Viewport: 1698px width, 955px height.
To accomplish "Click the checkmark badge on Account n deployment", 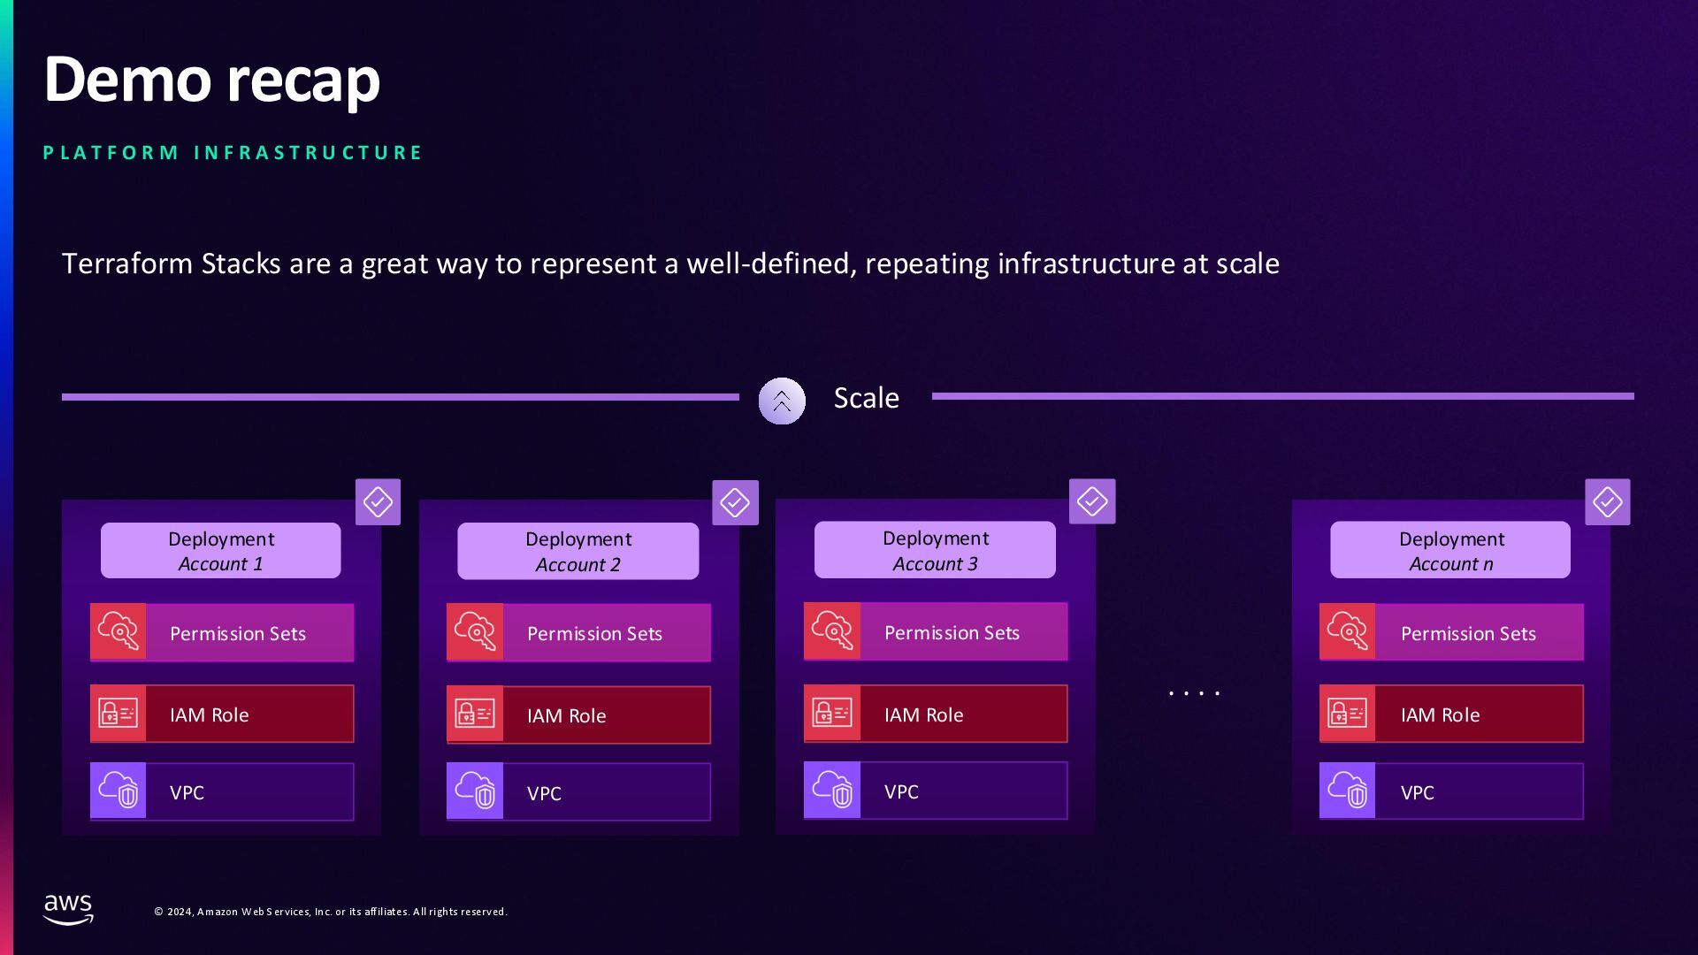I will tap(1608, 502).
